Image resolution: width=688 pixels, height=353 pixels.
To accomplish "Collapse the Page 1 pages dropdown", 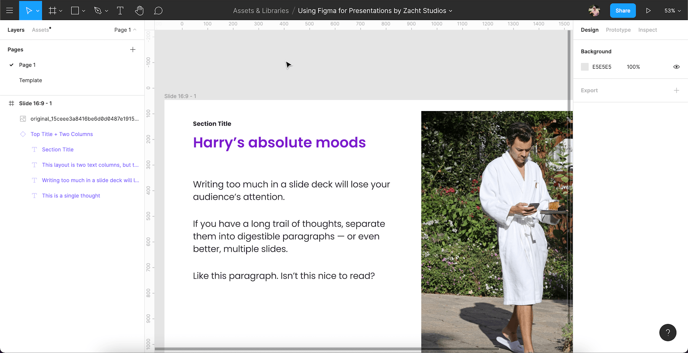I will coord(125,30).
